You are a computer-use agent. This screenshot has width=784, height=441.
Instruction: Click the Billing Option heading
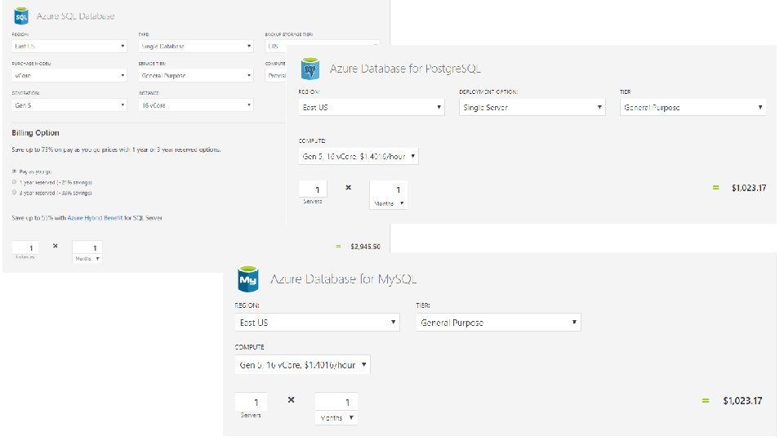coord(35,133)
